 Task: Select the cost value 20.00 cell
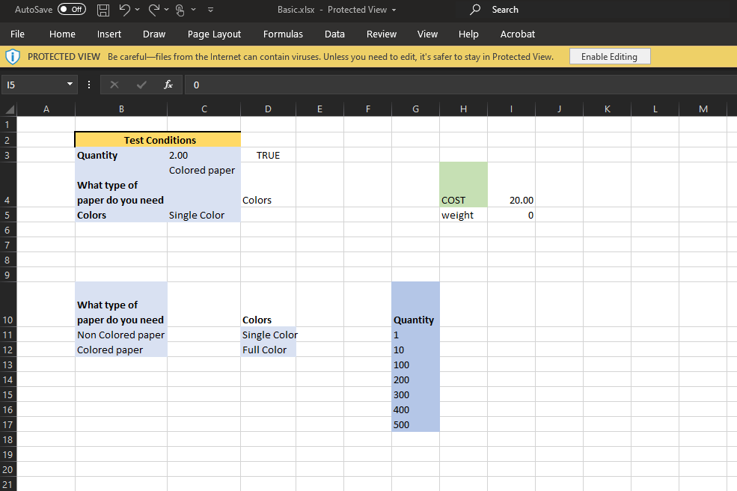coord(511,185)
